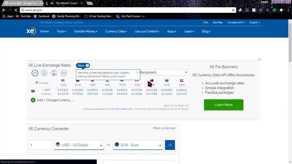Go to the Home menu item

point(44,31)
